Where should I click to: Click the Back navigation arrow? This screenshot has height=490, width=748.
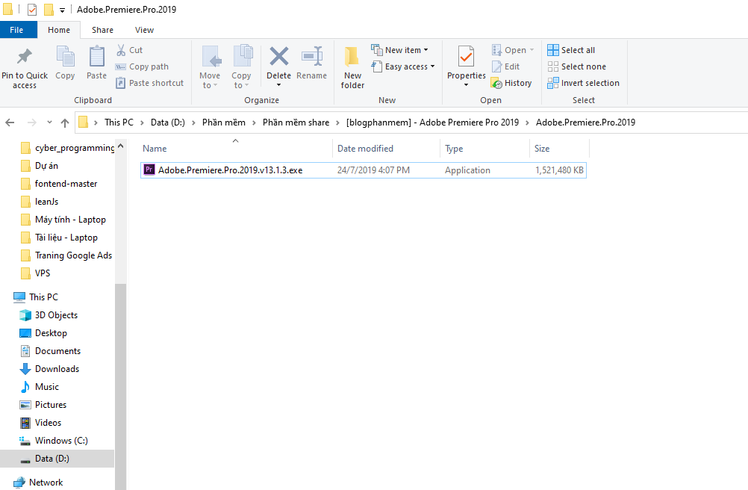(10, 122)
